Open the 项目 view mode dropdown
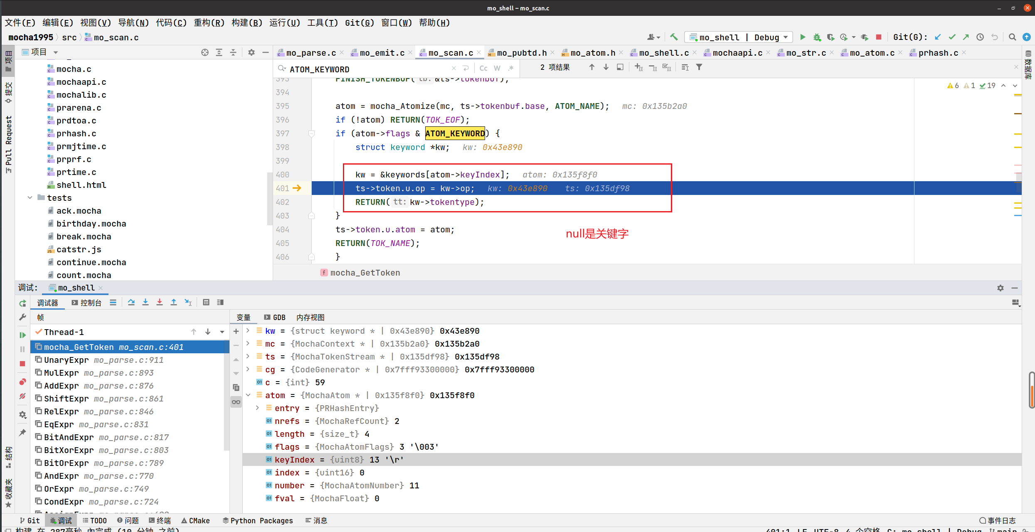 point(56,52)
